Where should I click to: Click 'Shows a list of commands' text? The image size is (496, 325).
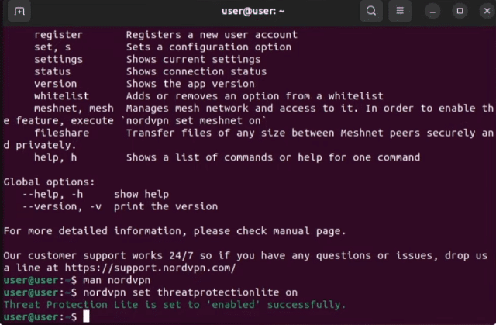tap(200, 157)
